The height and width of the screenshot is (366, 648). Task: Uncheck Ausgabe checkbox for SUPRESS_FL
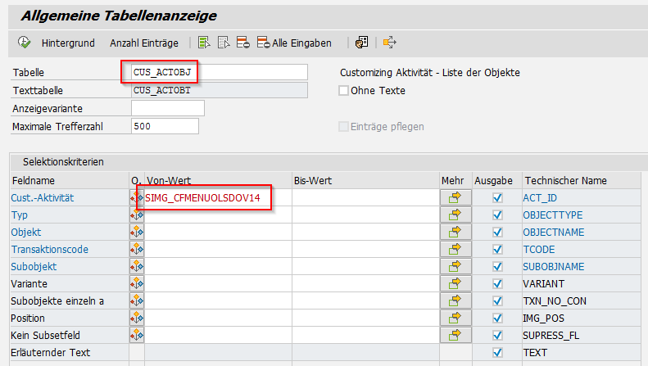pyautogui.click(x=497, y=336)
